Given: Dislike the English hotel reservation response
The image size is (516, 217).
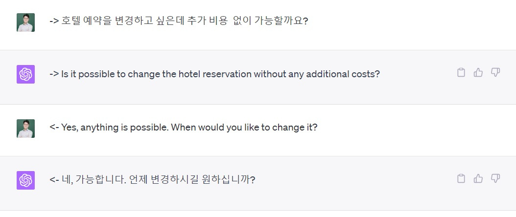Looking at the screenshot, I should pos(495,73).
